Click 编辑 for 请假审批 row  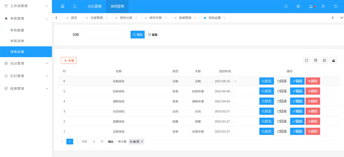click(x=297, y=101)
